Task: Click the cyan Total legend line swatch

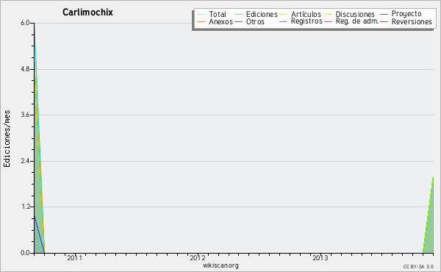Action: [201, 14]
